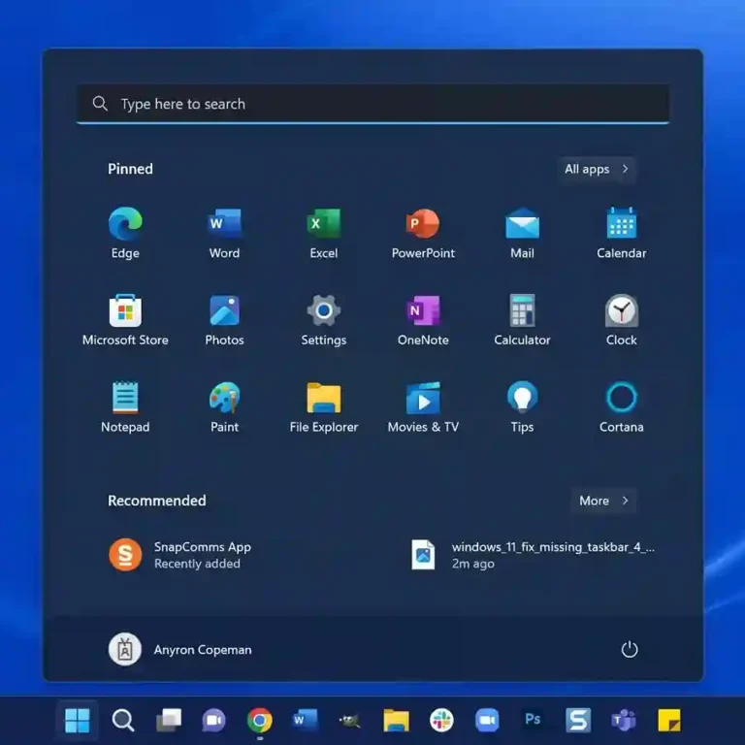
Task: Show More recommended items
Action: pyautogui.click(x=603, y=501)
